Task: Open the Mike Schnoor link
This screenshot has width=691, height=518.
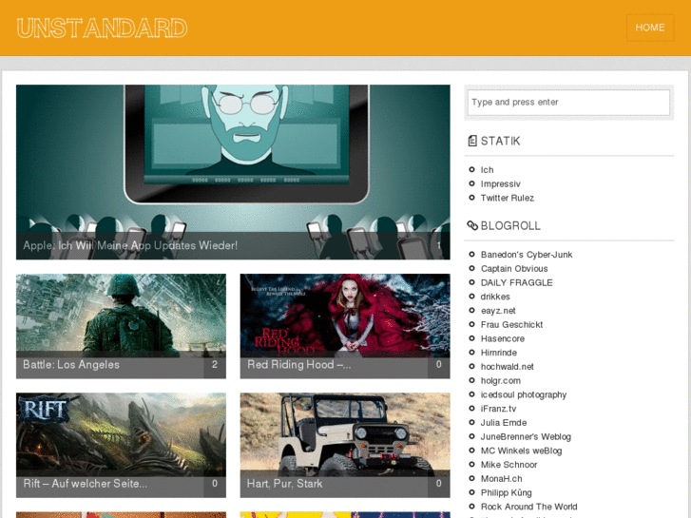Action: (509, 465)
